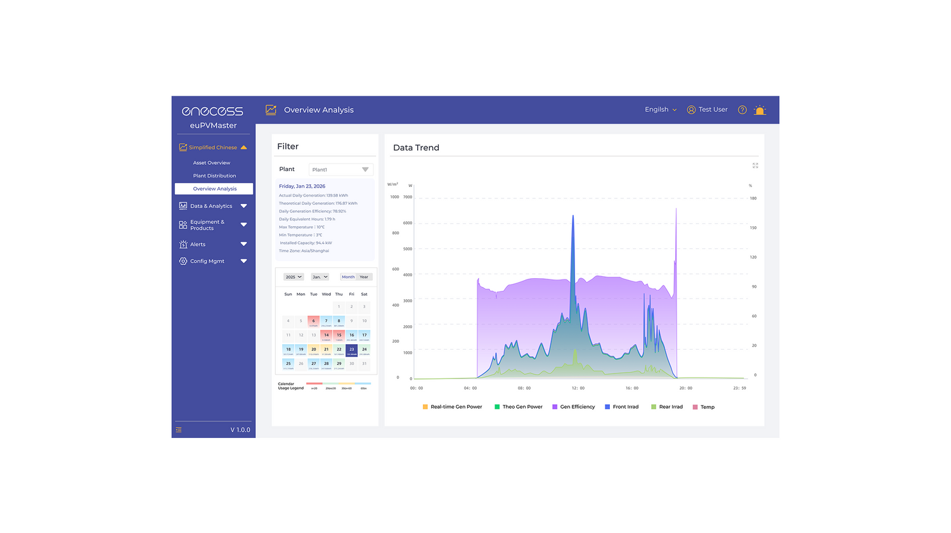The width and height of the screenshot is (951, 533).
Task: Open the 2025 year selector dropdown
Action: (293, 277)
